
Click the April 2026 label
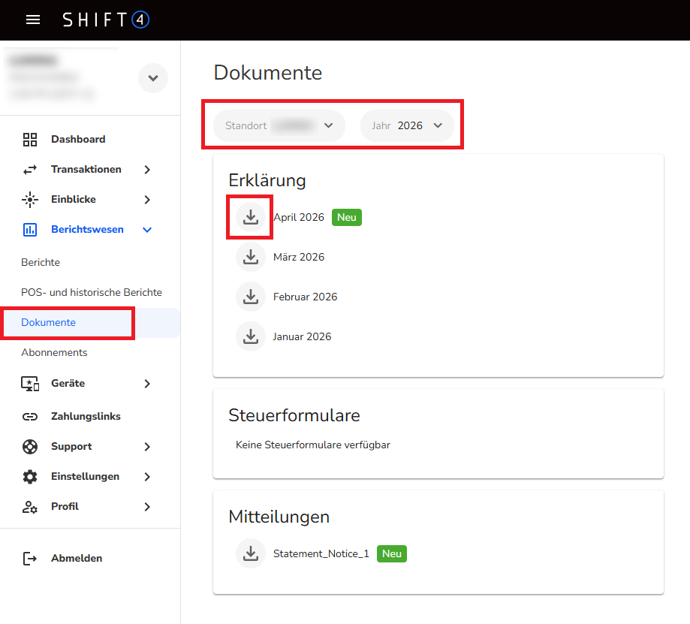click(x=299, y=218)
